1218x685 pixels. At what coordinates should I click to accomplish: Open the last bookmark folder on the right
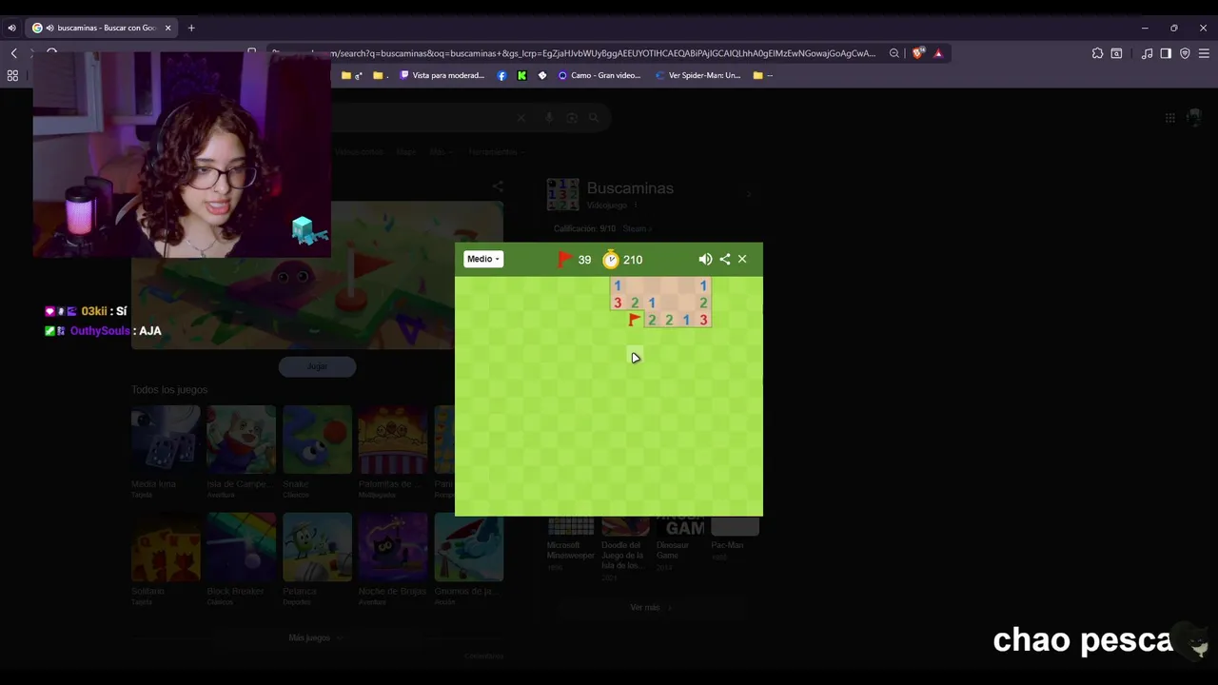pyautogui.click(x=762, y=75)
